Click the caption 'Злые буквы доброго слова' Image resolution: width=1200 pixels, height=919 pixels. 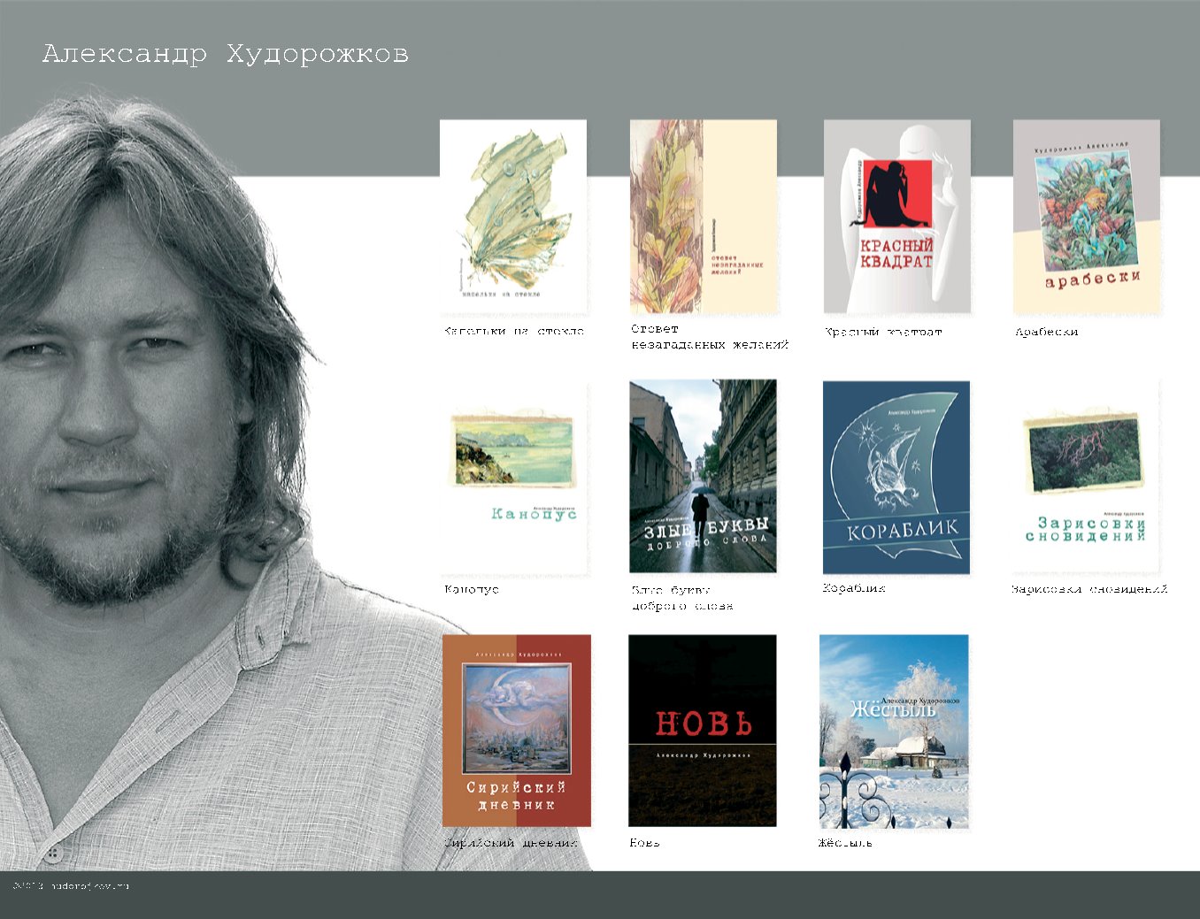(682, 598)
